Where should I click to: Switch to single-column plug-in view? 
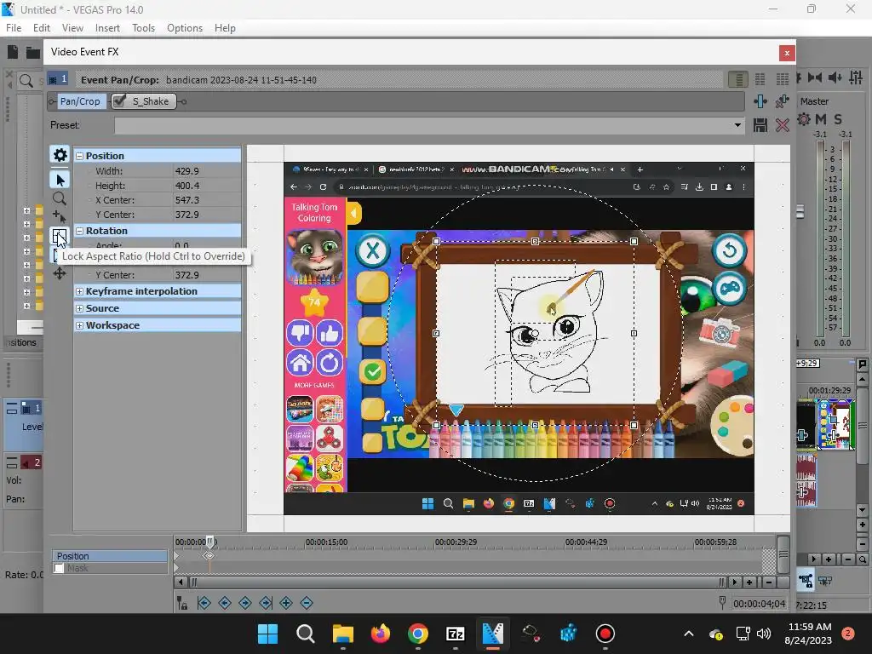coord(738,79)
